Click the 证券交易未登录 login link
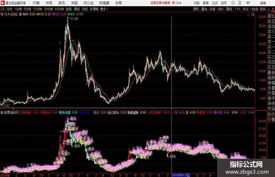Viewport: 275px width, 177px height. point(160,3)
